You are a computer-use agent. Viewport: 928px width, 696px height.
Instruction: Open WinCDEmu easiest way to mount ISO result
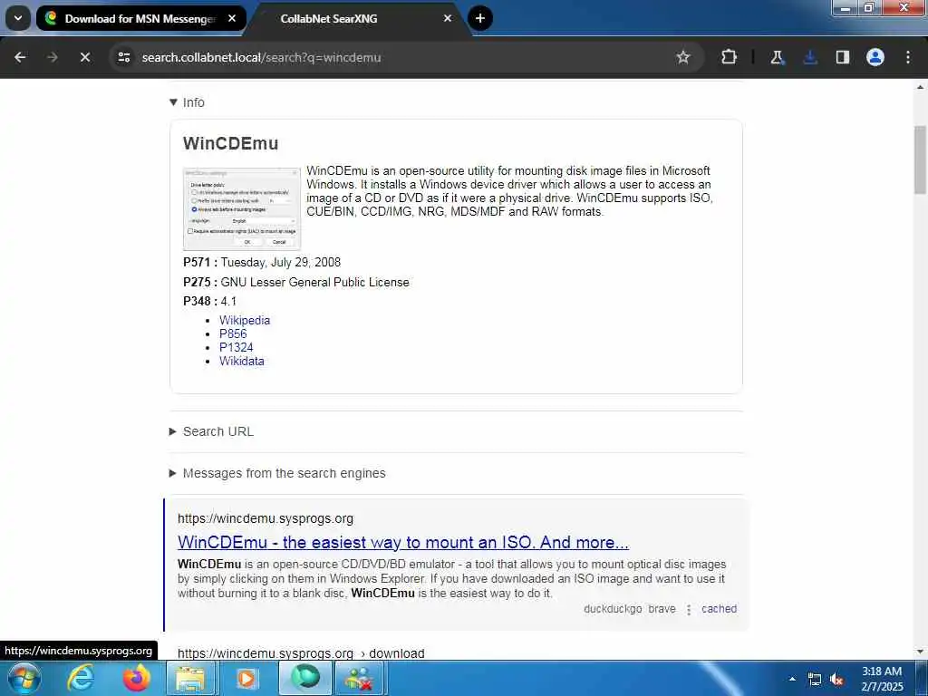point(403,542)
